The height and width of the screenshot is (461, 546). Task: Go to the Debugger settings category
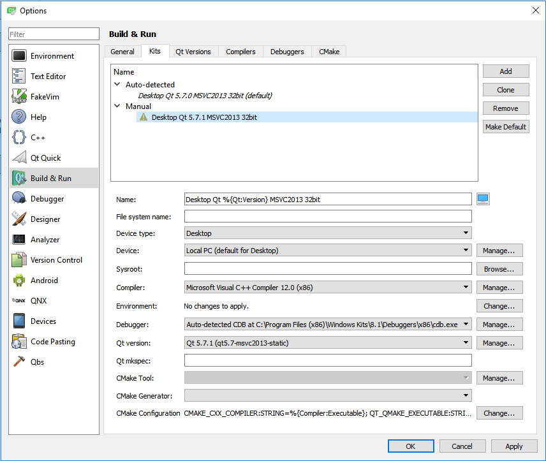click(47, 199)
